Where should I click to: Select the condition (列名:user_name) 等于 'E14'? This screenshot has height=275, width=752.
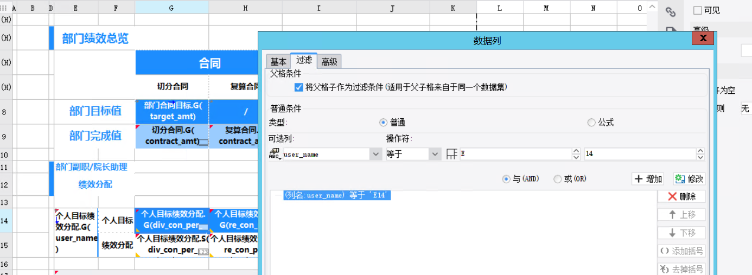(x=337, y=195)
